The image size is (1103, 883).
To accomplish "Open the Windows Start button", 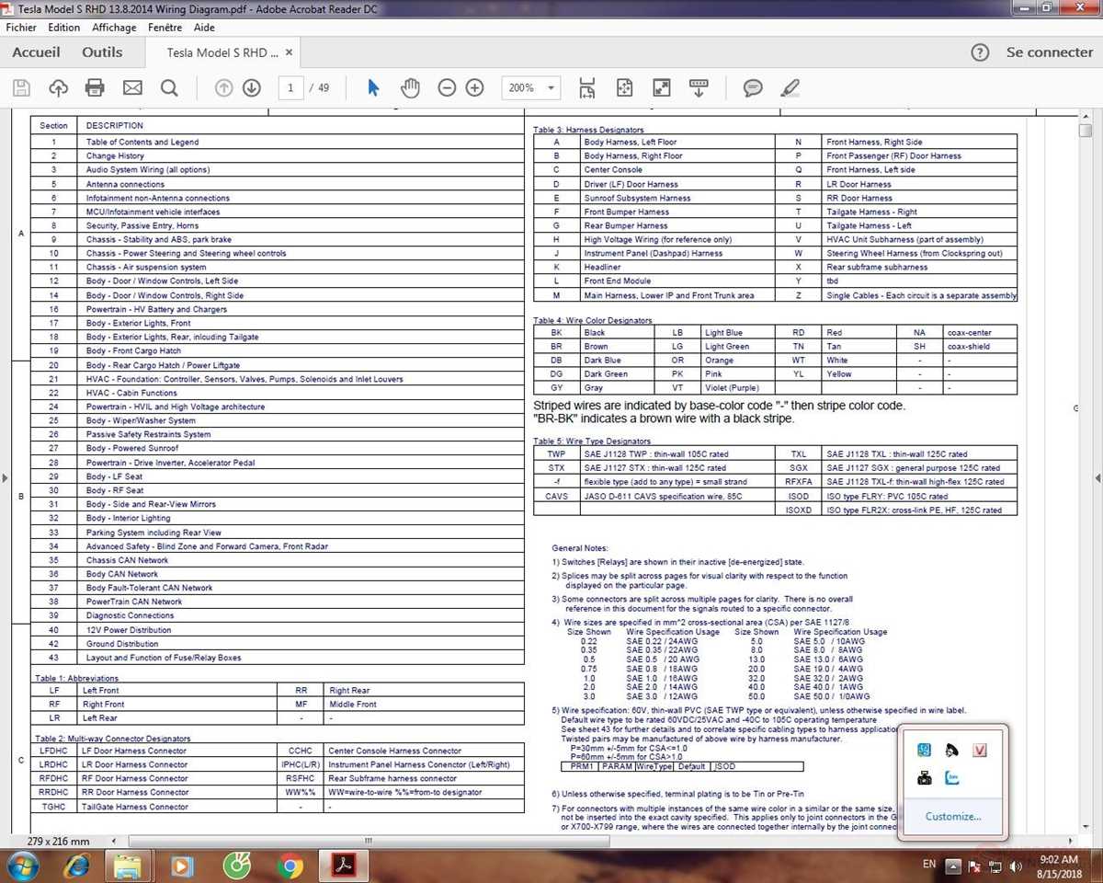I will tap(22, 866).
